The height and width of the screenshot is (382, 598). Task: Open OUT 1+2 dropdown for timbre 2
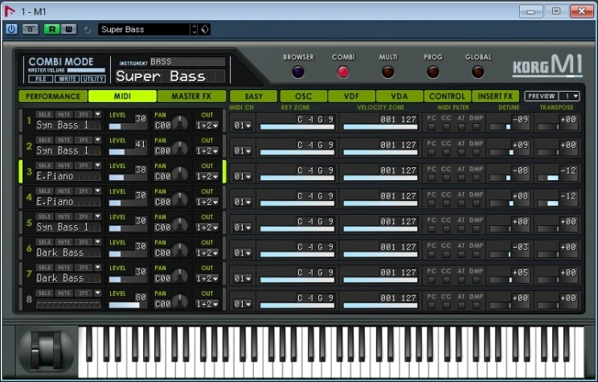(207, 150)
